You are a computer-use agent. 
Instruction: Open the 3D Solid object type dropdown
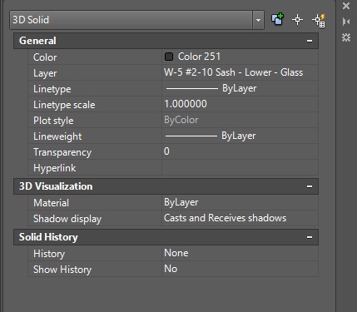click(x=258, y=20)
